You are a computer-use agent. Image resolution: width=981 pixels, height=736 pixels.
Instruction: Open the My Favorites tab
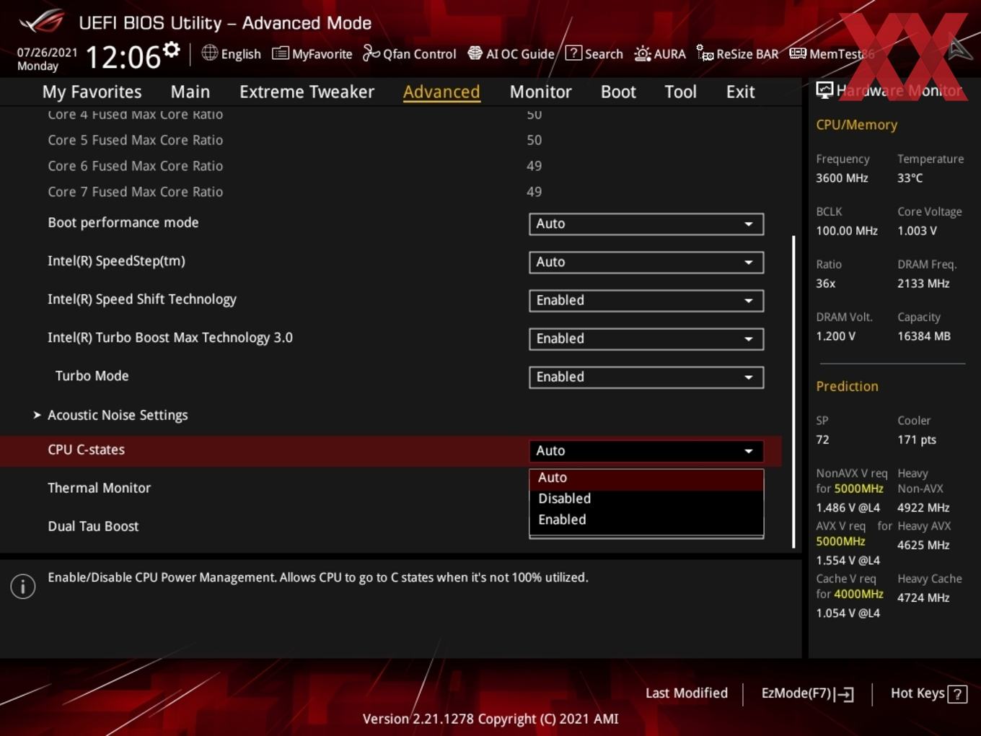pyautogui.click(x=92, y=92)
